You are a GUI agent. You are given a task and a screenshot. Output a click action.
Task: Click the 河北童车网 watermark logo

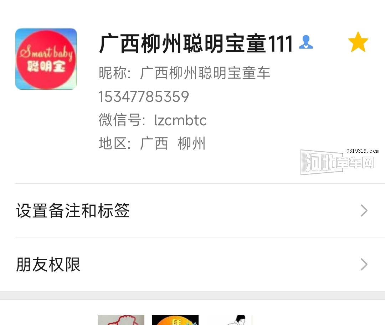click(337, 162)
